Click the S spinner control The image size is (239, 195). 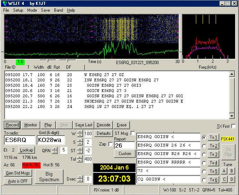click(80, 142)
